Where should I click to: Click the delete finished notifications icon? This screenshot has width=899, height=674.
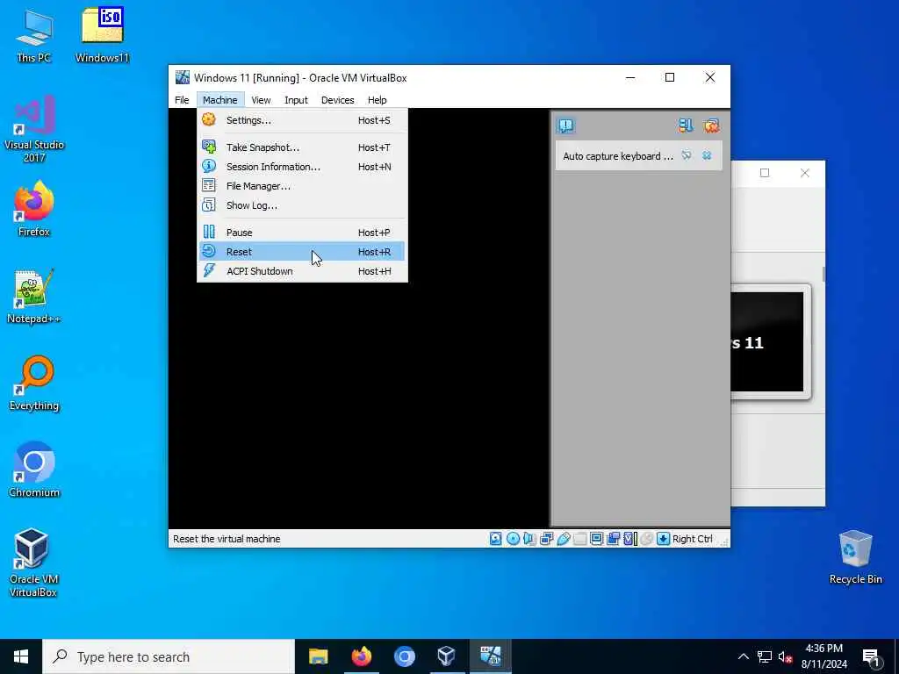tap(711, 125)
